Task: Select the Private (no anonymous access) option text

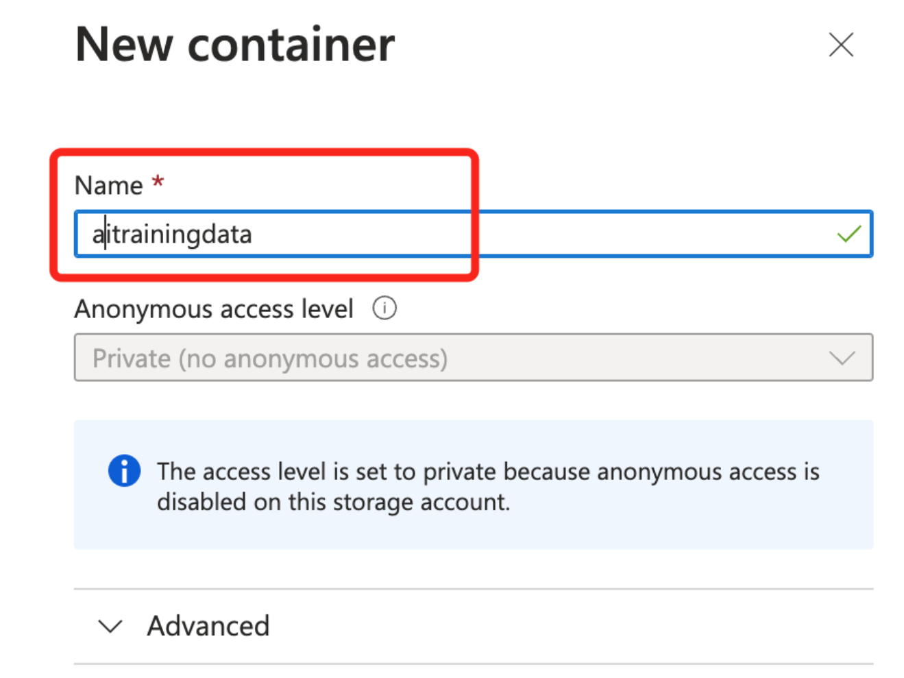Action: click(x=270, y=359)
